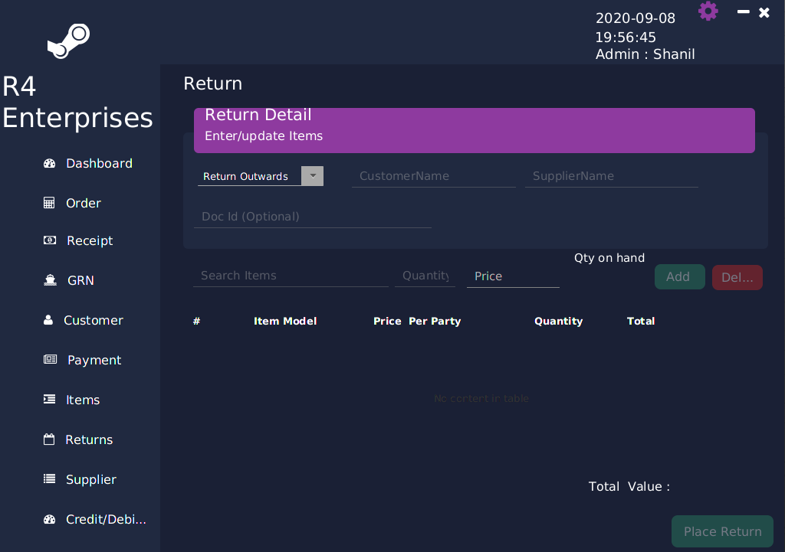Click the Customer person icon

(x=48, y=320)
